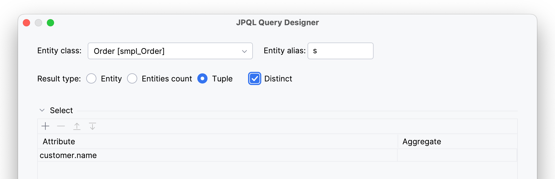Click the gray minimize window button
555x179 pixels.
coord(38,23)
